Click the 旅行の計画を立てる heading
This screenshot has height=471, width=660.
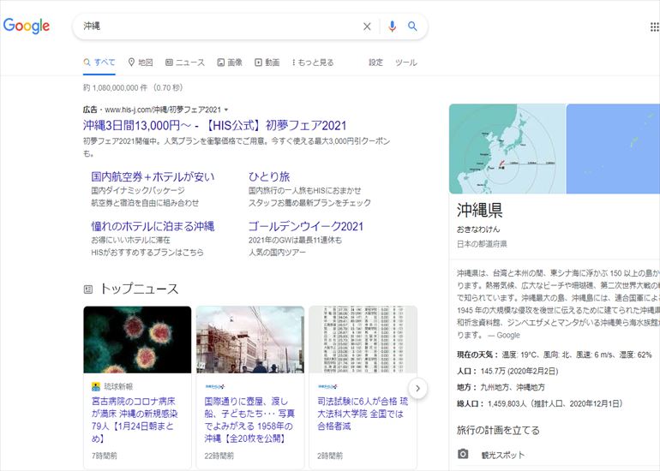[x=498, y=430]
